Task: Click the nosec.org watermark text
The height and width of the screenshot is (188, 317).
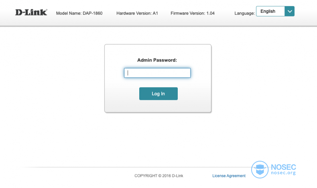Action: click(283, 173)
